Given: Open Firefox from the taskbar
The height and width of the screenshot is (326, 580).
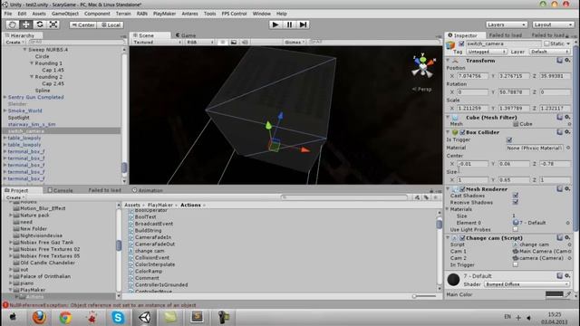Looking at the screenshot, I should (39, 317).
